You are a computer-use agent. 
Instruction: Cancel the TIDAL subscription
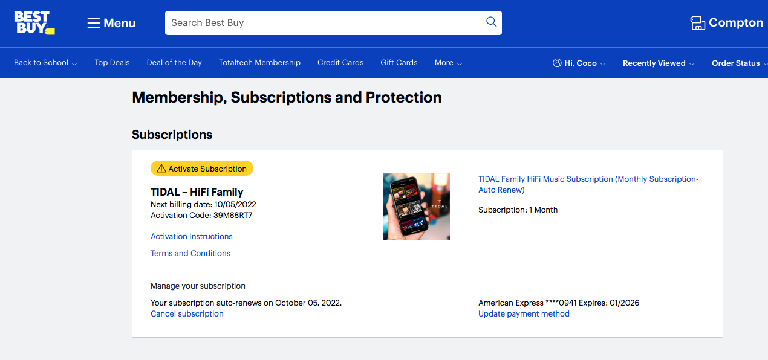coord(187,313)
